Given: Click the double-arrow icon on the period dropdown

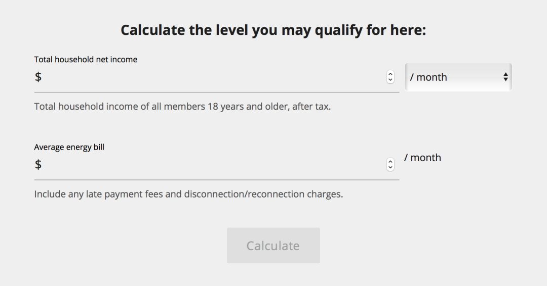Looking at the screenshot, I should point(505,77).
